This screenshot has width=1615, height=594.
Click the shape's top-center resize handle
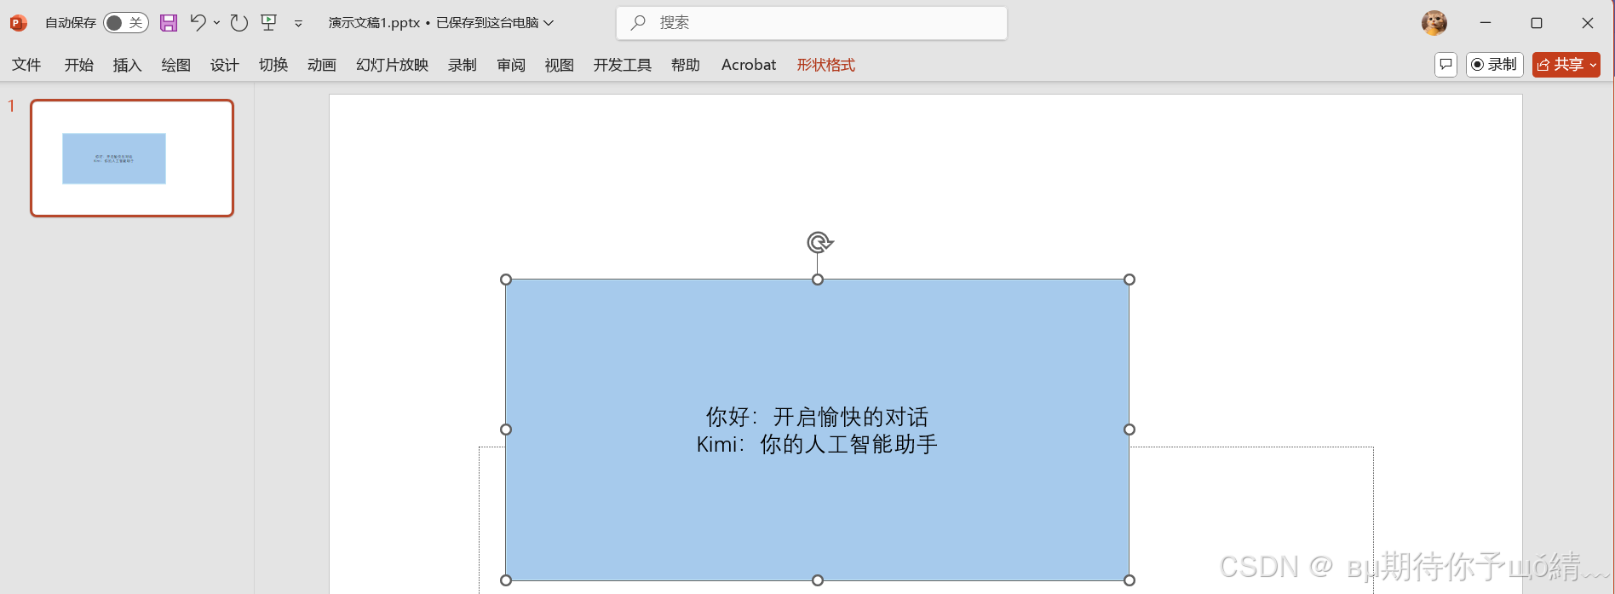click(x=818, y=280)
